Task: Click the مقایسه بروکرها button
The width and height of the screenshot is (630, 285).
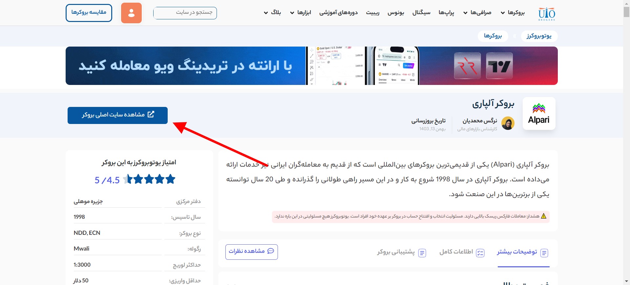Action: coord(89,13)
